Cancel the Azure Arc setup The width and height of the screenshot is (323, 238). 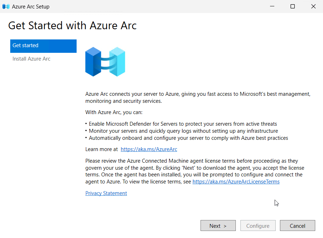pyautogui.click(x=297, y=225)
